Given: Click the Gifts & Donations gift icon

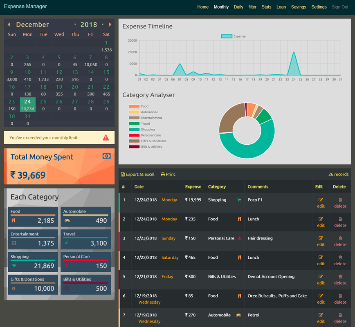Looking at the screenshot, I should [13, 288].
